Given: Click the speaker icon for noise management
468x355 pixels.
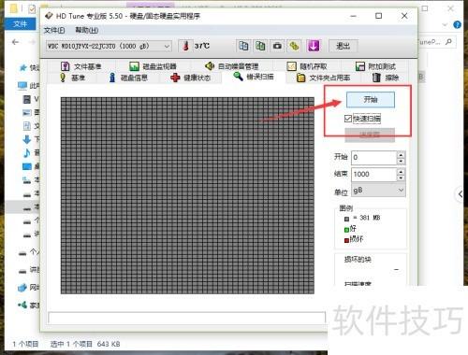Looking at the screenshot, I should pos(210,65).
